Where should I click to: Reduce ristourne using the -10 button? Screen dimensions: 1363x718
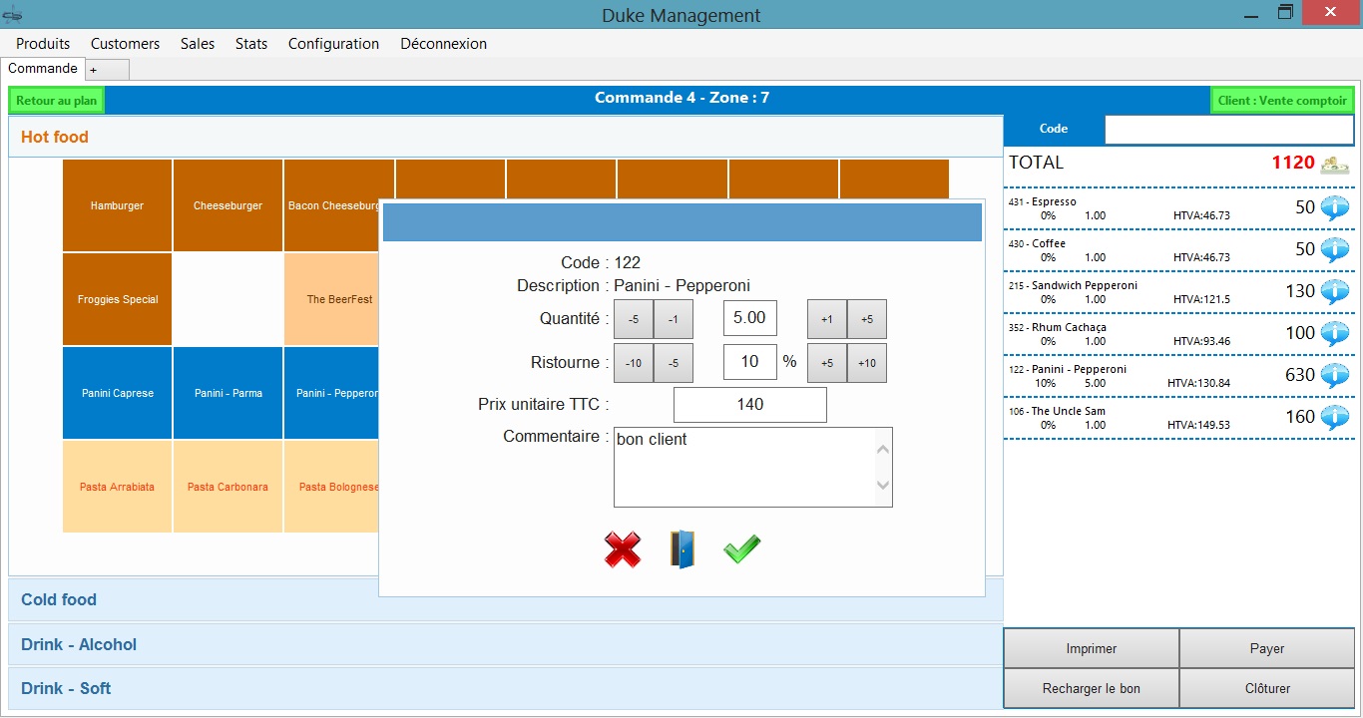coord(633,363)
